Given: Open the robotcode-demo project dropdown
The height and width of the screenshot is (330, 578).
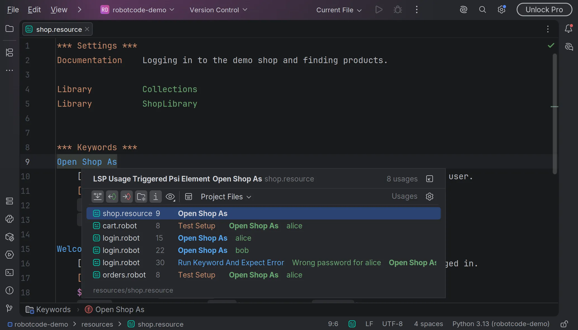Looking at the screenshot, I should pyautogui.click(x=137, y=10).
